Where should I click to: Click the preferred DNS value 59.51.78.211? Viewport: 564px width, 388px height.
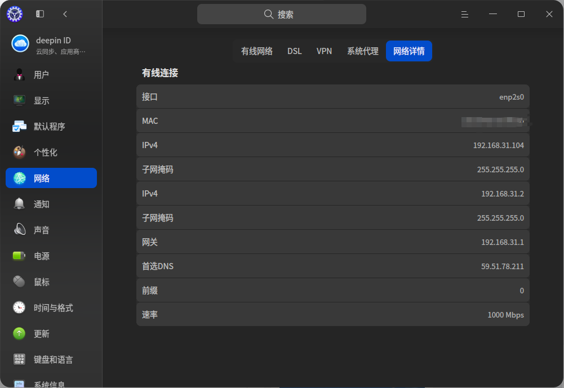(503, 266)
